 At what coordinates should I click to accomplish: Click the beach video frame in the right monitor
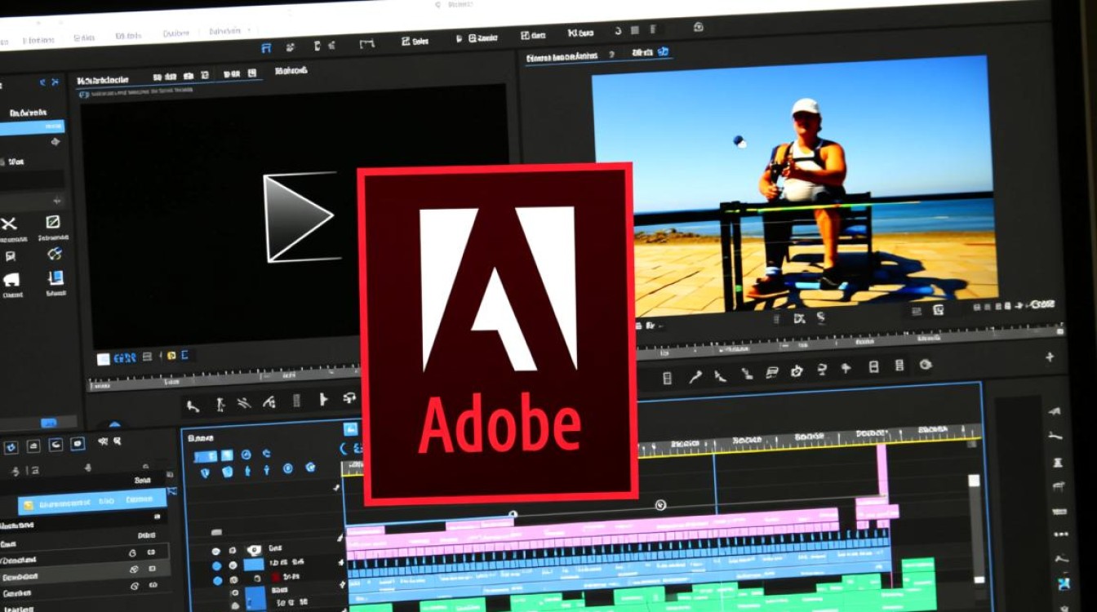pos(793,184)
